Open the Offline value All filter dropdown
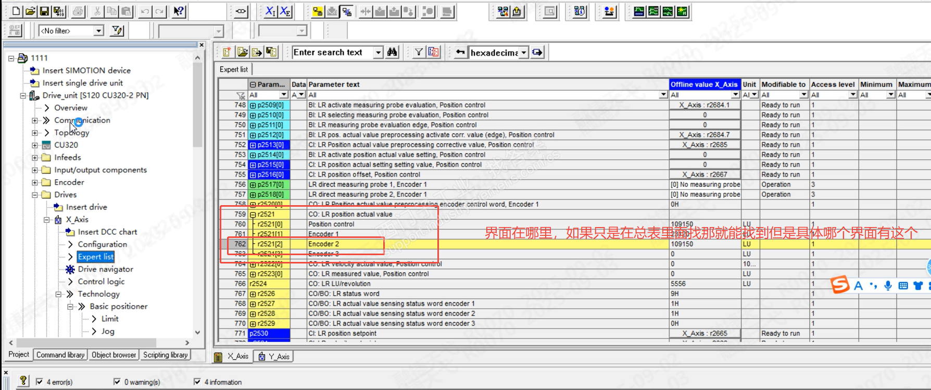 click(x=735, y=95)
